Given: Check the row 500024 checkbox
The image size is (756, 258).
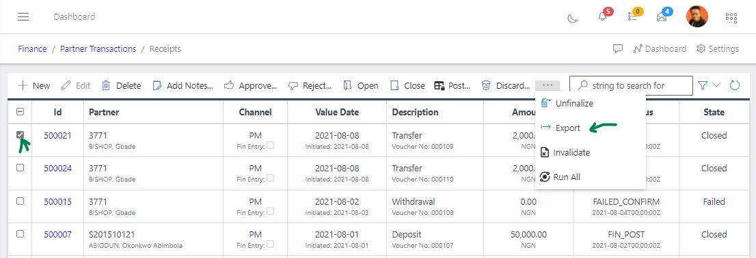Looking at the screenshot, I should click(x=21, y=167).
